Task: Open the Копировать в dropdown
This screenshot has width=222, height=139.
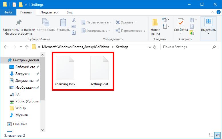Action: point(96,31)
